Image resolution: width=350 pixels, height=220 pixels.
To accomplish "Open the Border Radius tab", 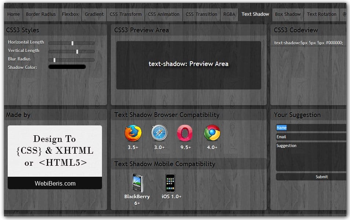I will tap(41, 14).
